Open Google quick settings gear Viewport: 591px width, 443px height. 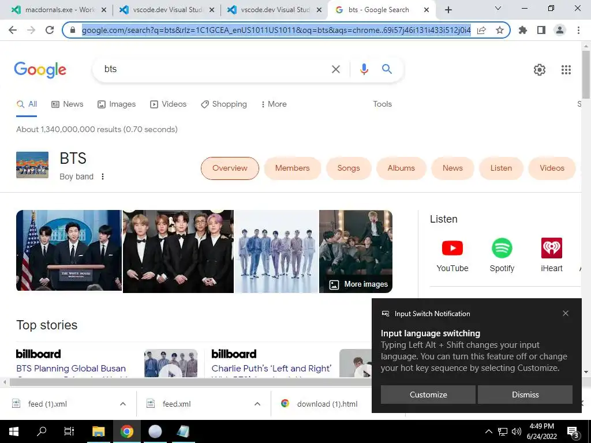coord(540,70)
